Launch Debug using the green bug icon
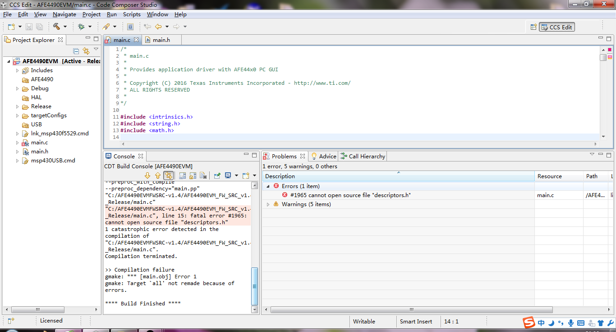Image resolution: width=616 pixels, height=332 pixels. [81, 27]
